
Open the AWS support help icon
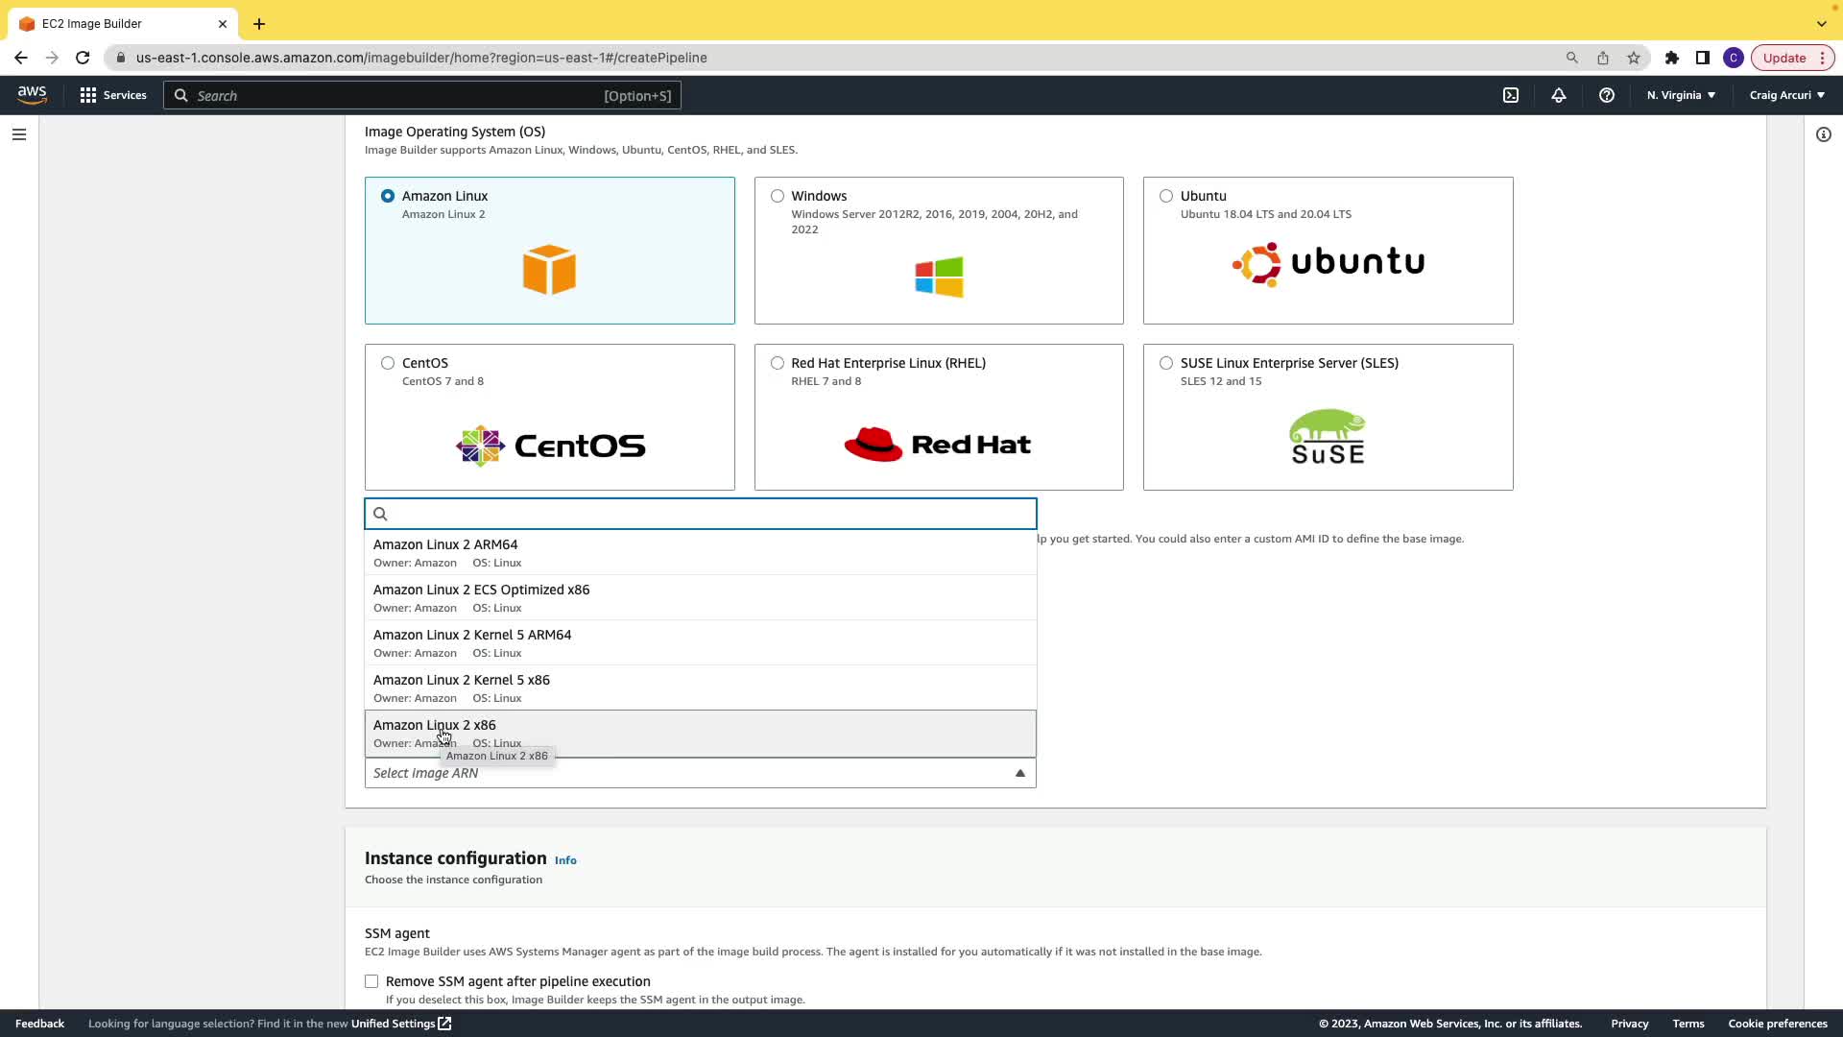click(x=1607, y=95)
